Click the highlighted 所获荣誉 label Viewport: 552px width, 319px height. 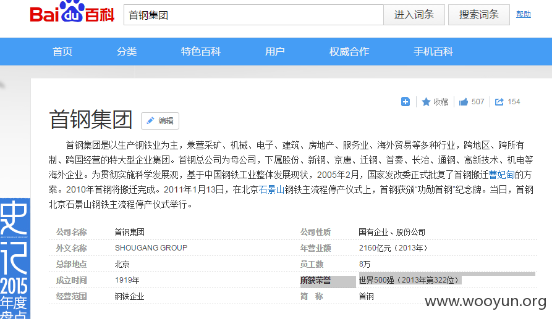click(x=315, y=280)
